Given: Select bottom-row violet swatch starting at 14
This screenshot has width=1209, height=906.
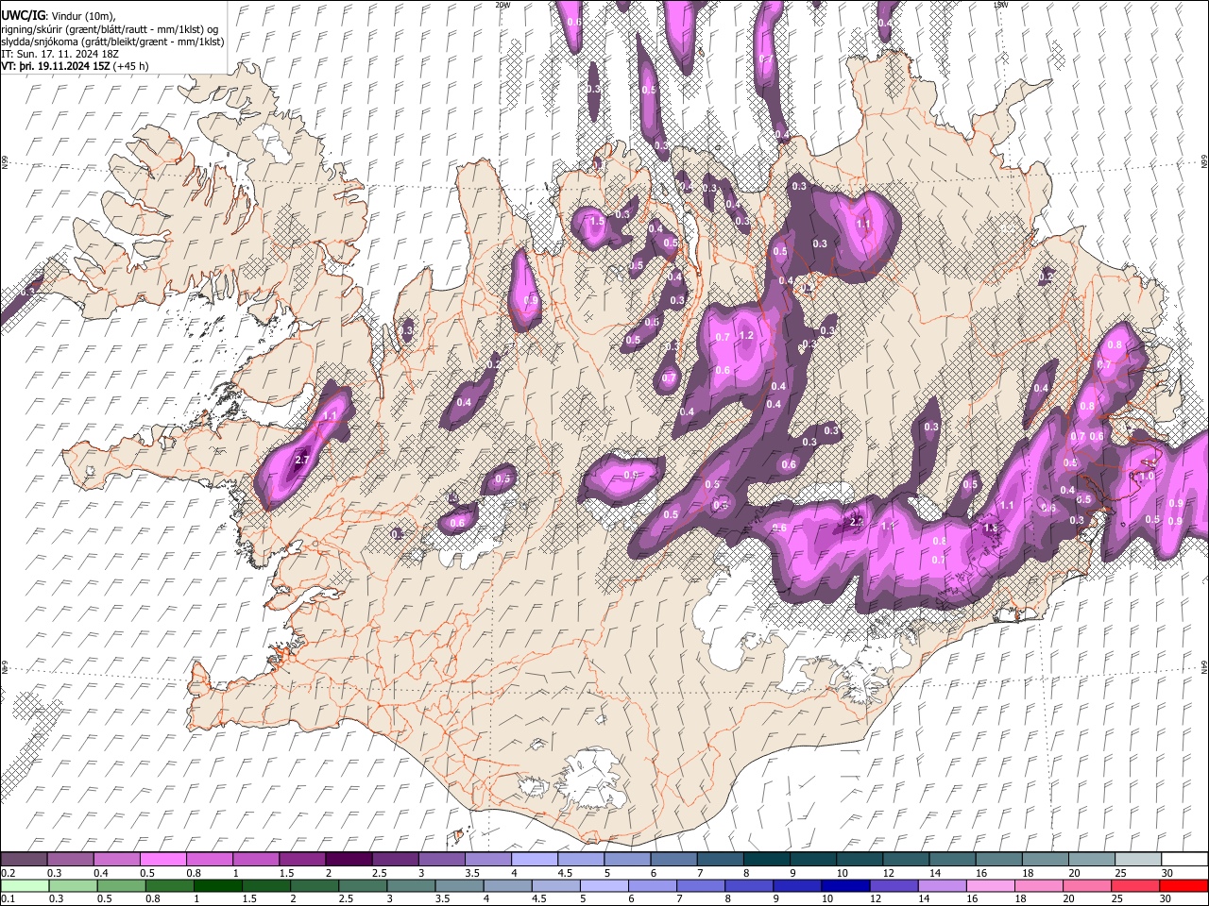Looking at the screenshot, I should [x=942, y=885].
